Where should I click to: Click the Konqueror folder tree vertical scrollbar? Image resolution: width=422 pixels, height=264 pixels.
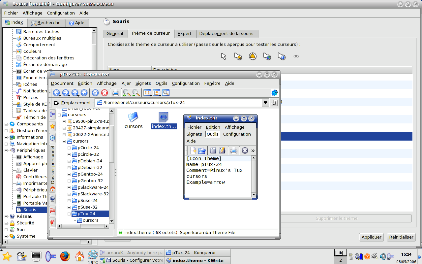pos(111,167)
